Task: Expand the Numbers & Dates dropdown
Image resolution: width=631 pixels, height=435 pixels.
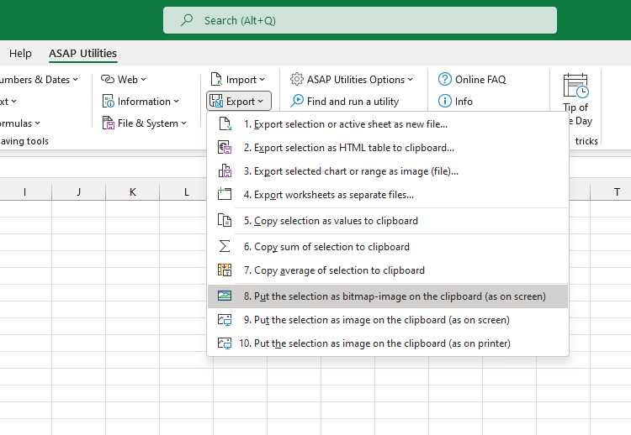Action: point(75,80)
